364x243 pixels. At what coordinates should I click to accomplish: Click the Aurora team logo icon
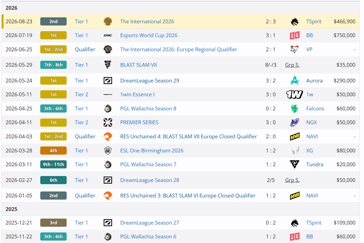(x=294, y=81)
